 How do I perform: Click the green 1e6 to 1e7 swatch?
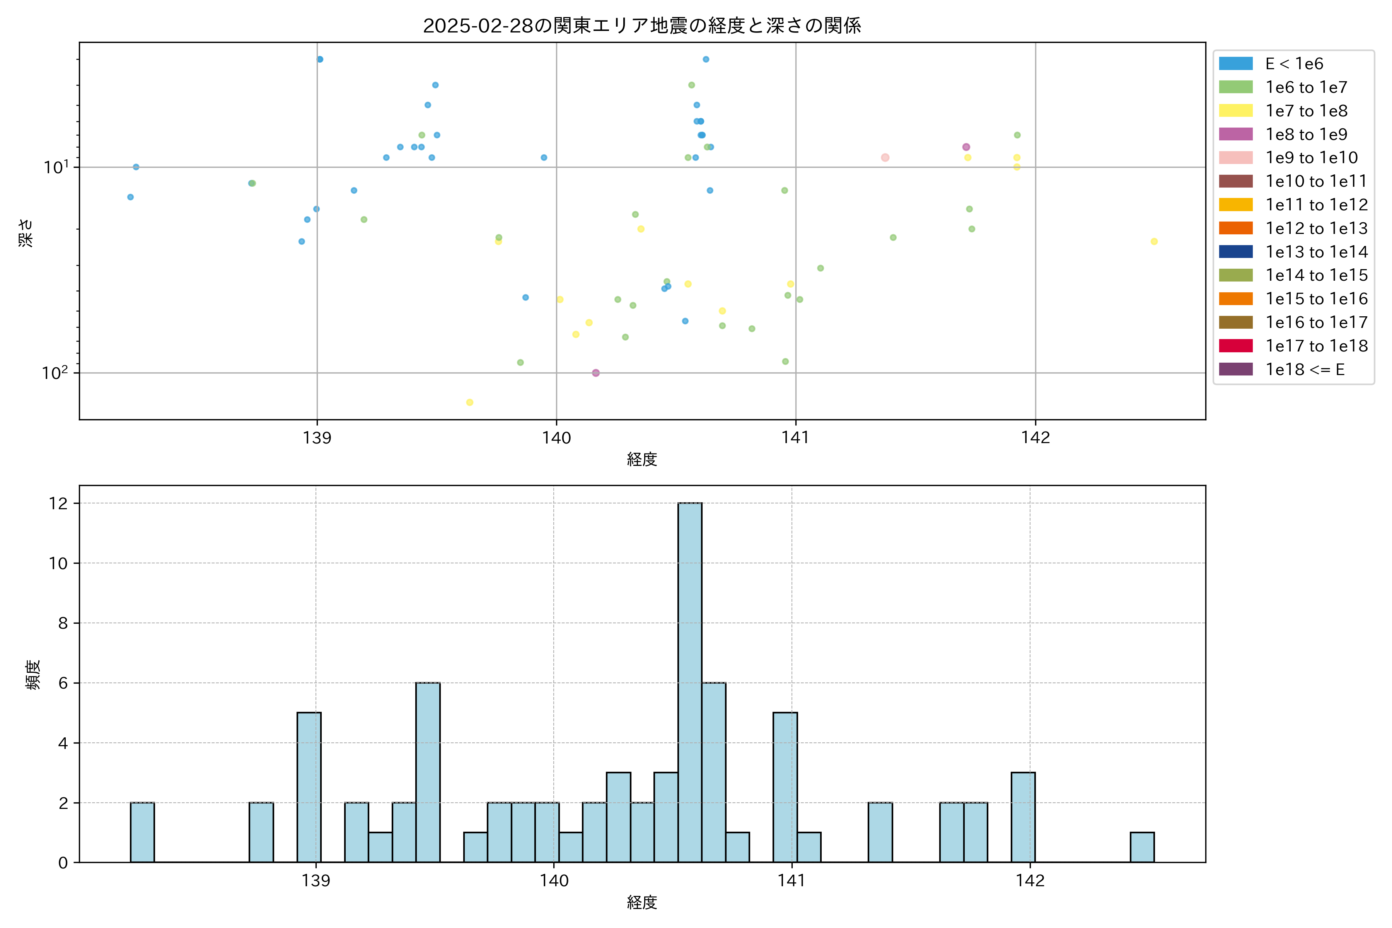pos(1235,87)
